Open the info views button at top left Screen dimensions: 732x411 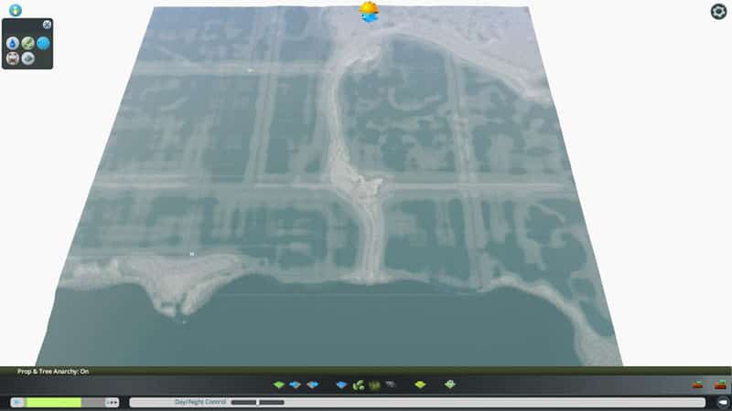click(15, 10)
